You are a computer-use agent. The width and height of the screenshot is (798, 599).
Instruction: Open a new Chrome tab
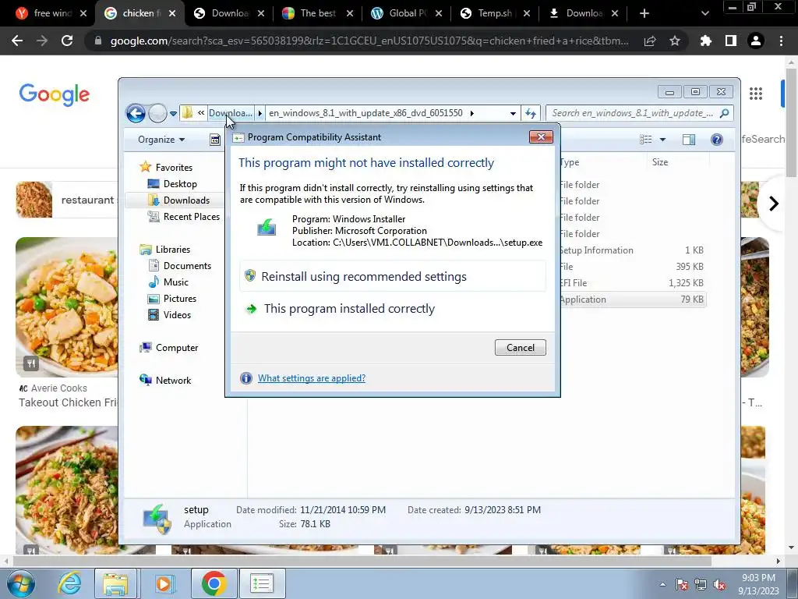point(644,13)
